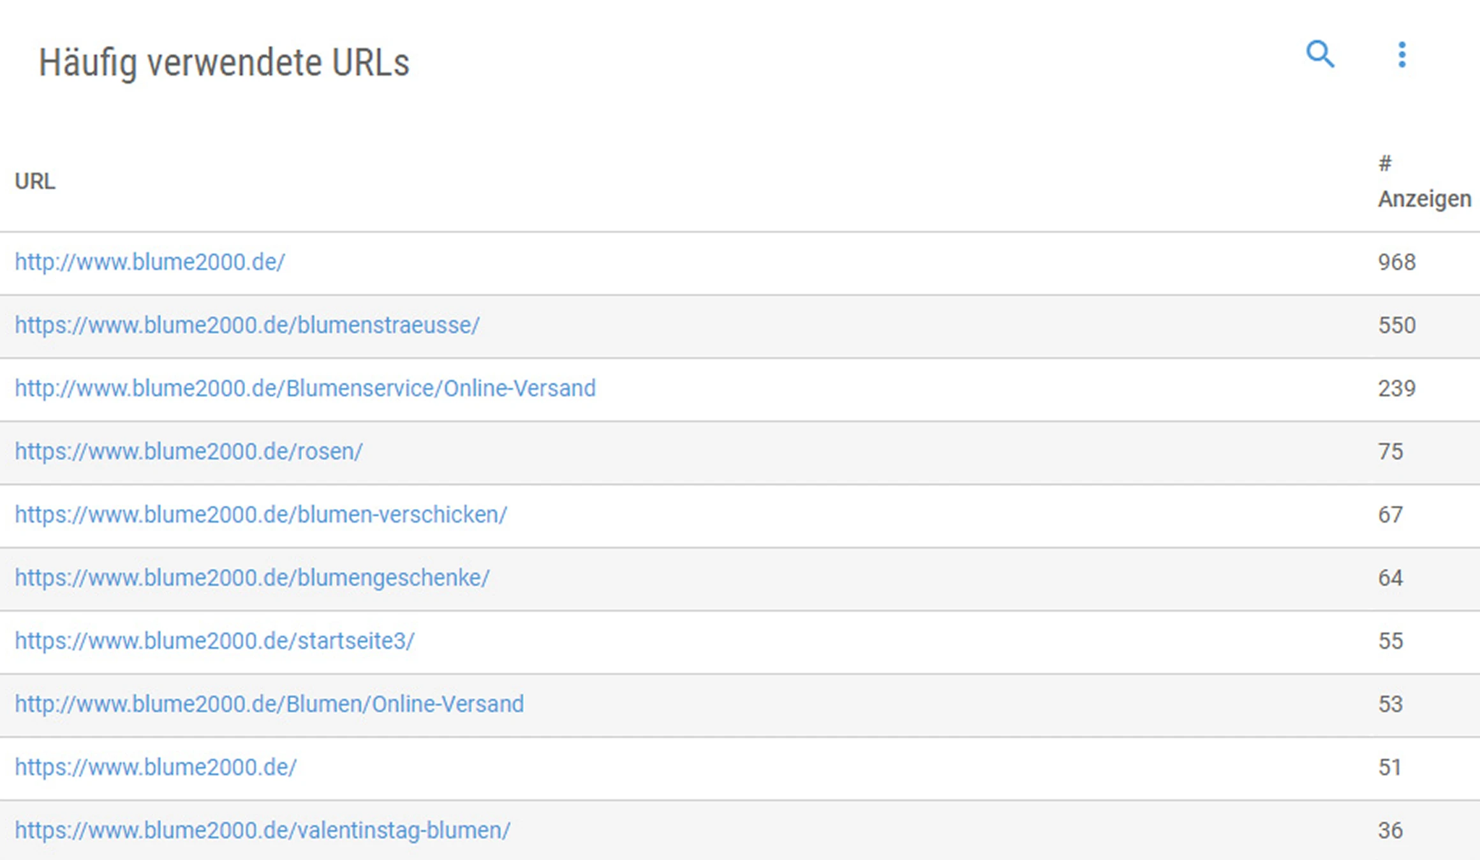Follow the Blumenservice/Online-Versand link
The height and width of the screenshot is (860, 1480).
305,389
